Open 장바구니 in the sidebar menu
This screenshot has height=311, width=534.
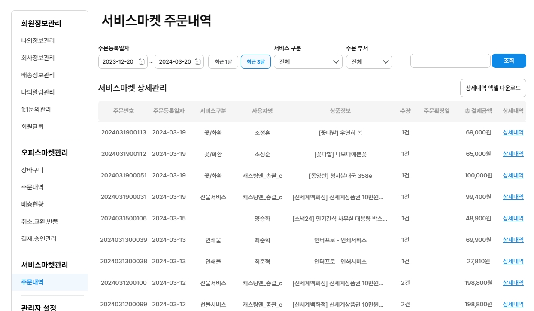33,170
